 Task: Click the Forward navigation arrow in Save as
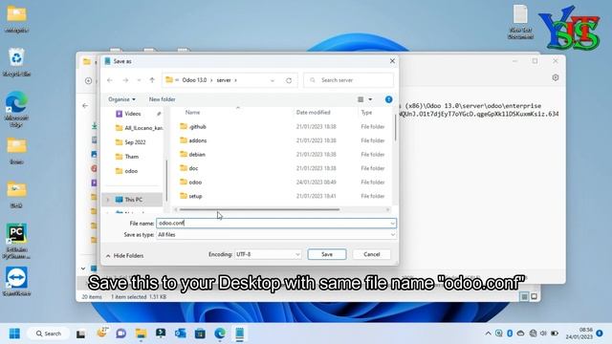[125, 80]
